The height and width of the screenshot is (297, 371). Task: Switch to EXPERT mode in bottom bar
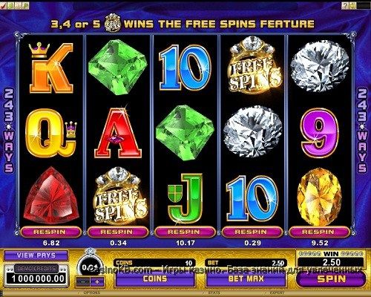[277, 293]
